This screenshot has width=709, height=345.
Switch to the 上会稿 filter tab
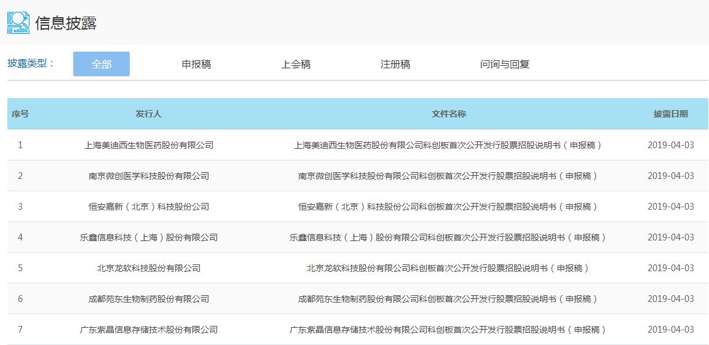point(296,64)
